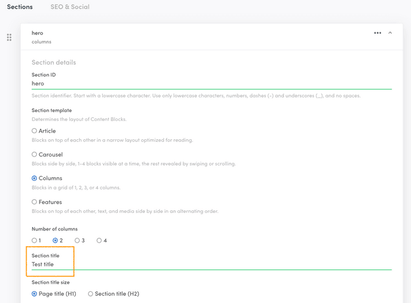Screen dimensions: 411x303
Task: Click the Section title text field
Action: 211,264
